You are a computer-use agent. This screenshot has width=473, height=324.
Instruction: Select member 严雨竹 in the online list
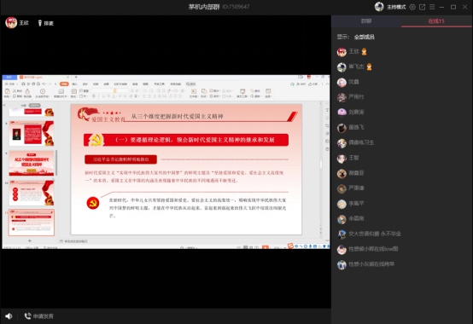point(356,97)
